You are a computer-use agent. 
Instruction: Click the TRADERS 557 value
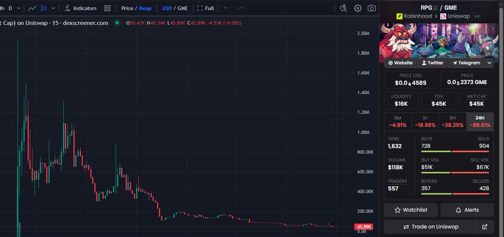click(x=393, y=188)
